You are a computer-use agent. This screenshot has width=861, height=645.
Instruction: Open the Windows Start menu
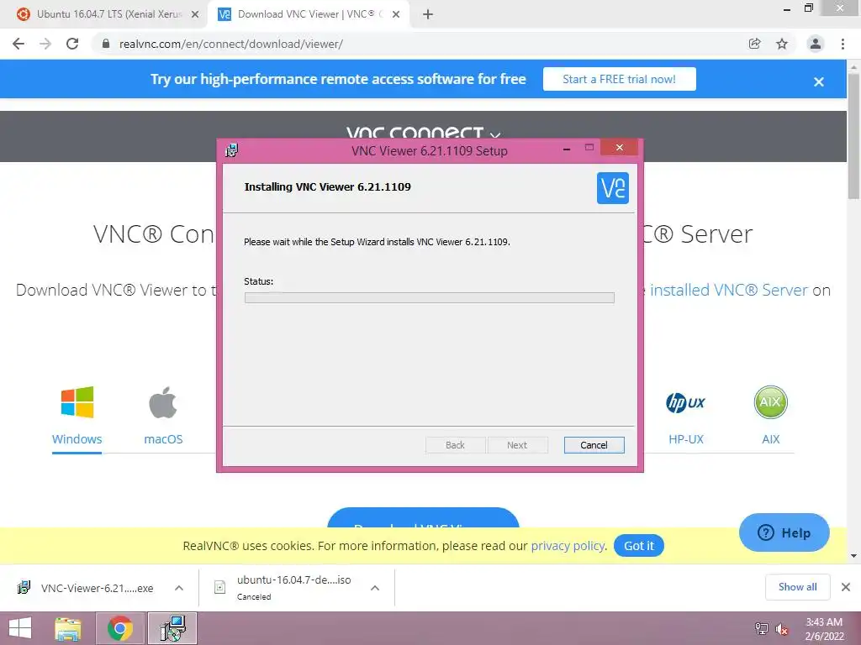(20, 628)
